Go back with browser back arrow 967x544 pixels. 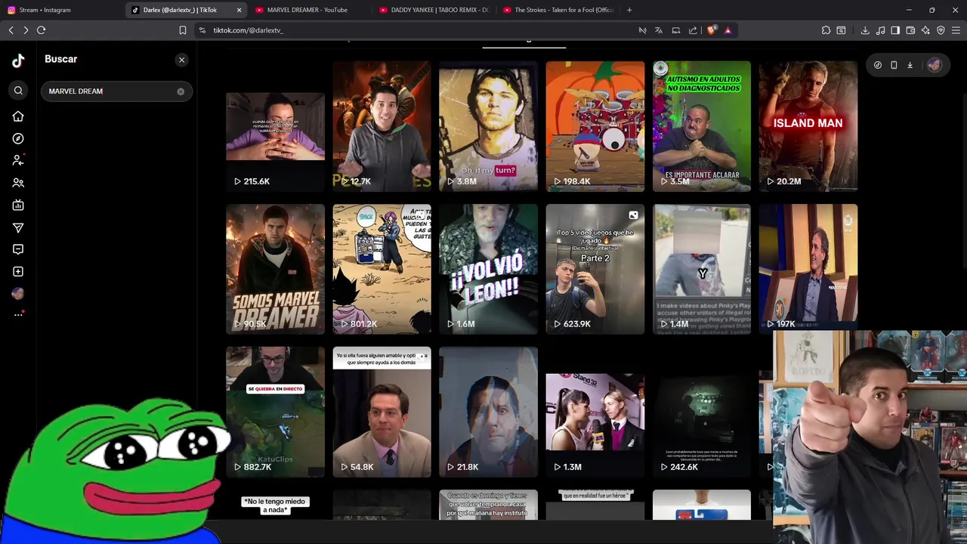pos(11,30)
